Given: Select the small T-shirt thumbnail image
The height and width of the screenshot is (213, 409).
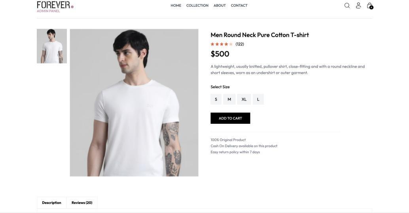Looking at the screenshot, I should coord(52,46).
